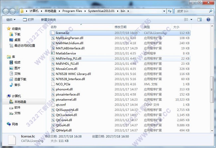Click the QtCore4.dll file icon

(53, 120)
